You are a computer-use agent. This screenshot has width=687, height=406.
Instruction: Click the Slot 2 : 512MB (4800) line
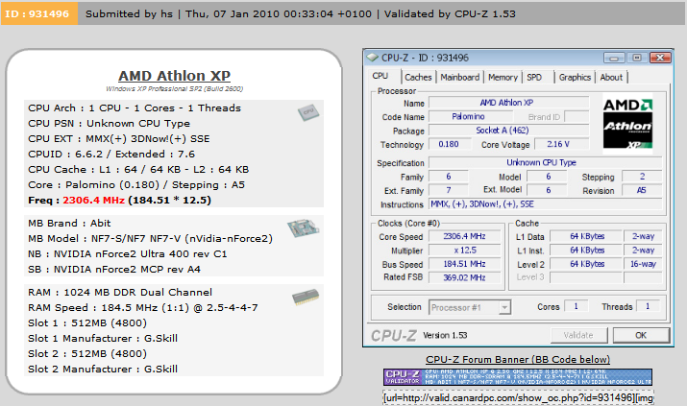pyautogui.click(x=87, y=353)
